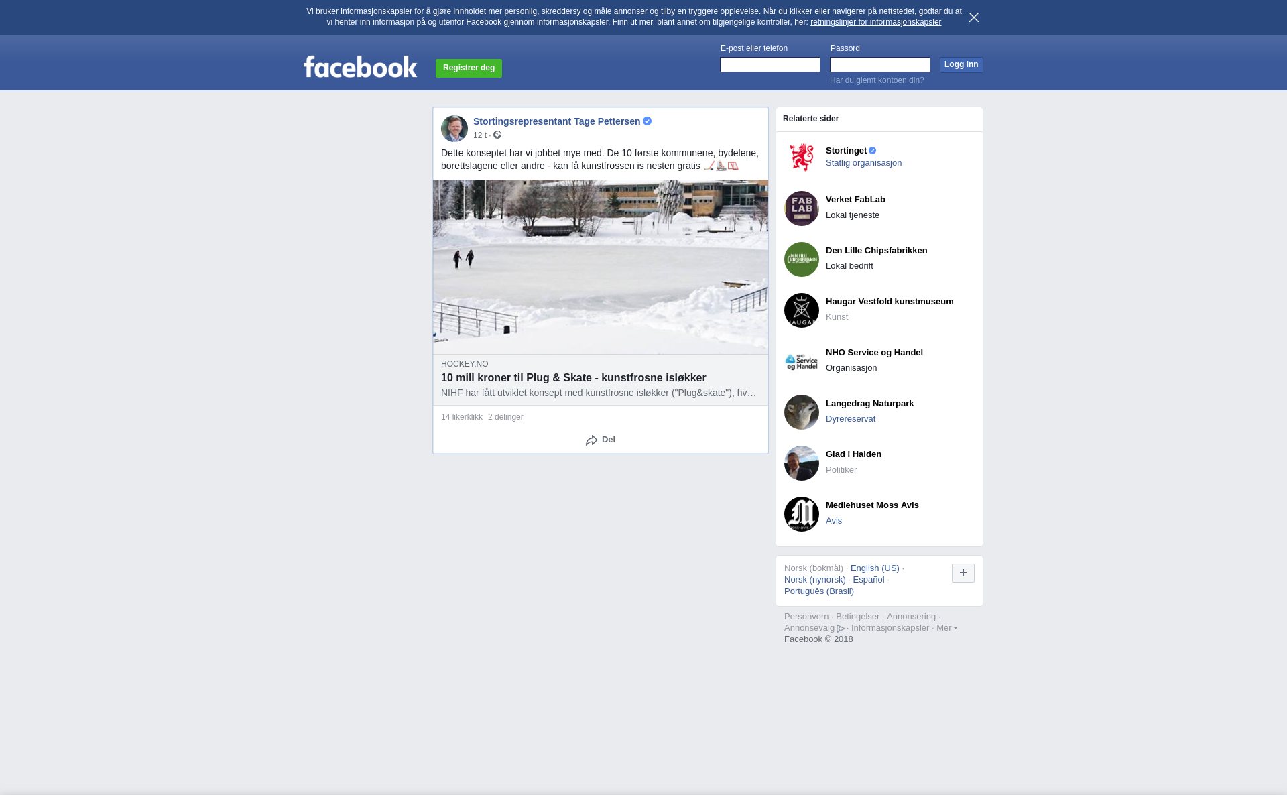Open the Haugar Vestfold kunstmuseum page name
Viewport: 1287px width, 795px height.
(x=890, y=302)
